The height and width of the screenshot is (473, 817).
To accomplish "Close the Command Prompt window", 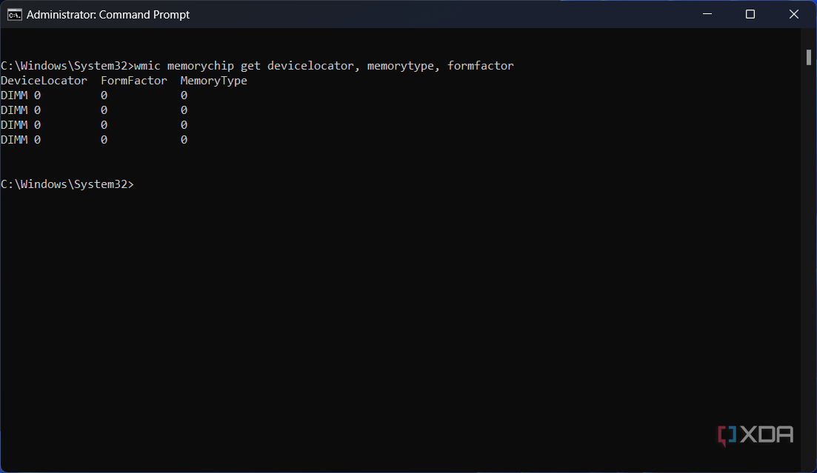I will (x=794, y=14).
